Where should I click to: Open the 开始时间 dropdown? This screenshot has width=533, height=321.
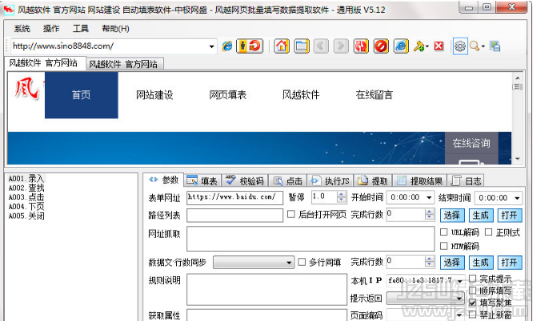(429, 197)
